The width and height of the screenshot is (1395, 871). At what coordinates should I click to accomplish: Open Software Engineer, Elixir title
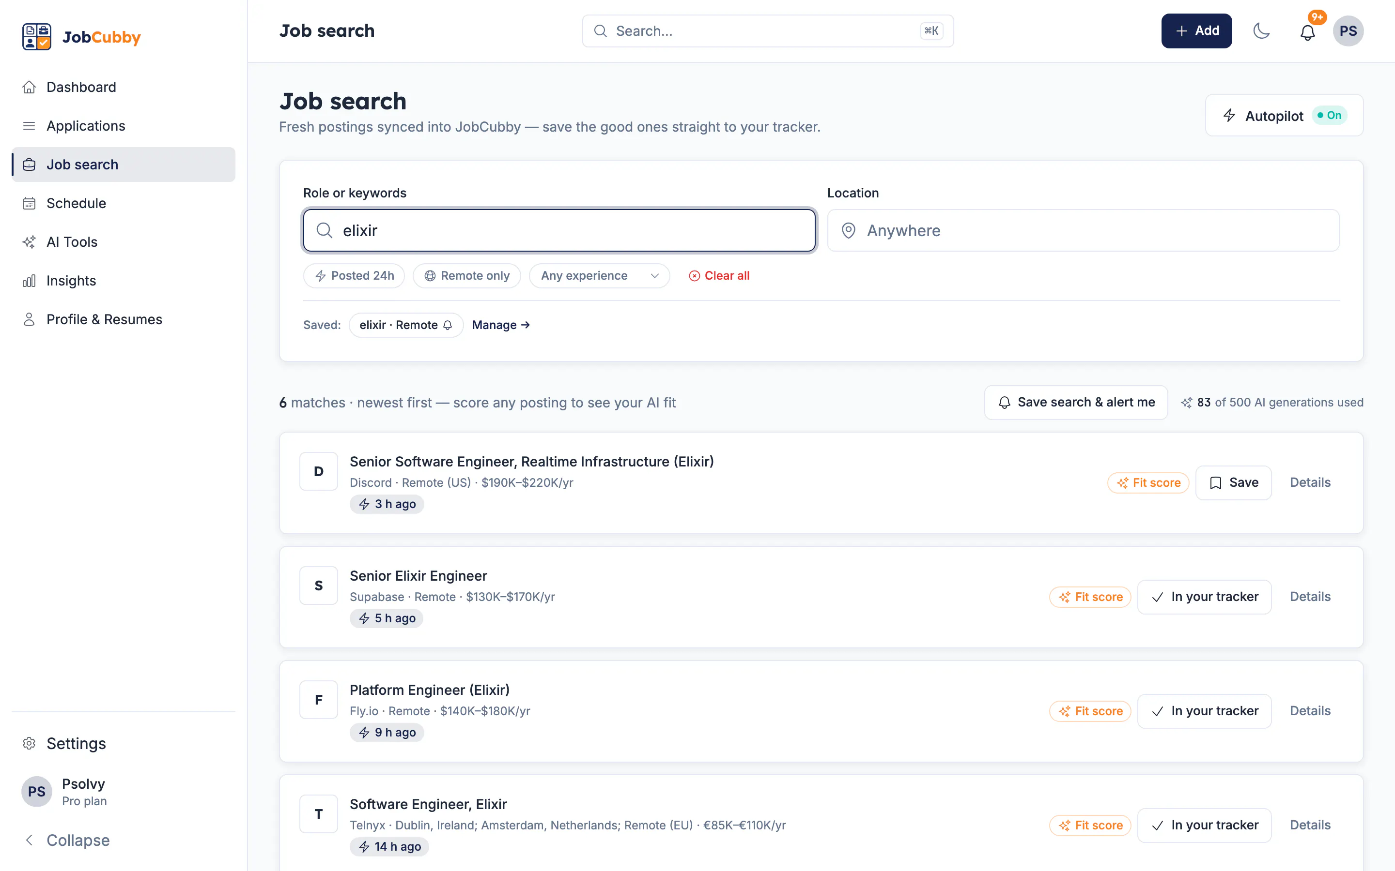click(428, 804)
